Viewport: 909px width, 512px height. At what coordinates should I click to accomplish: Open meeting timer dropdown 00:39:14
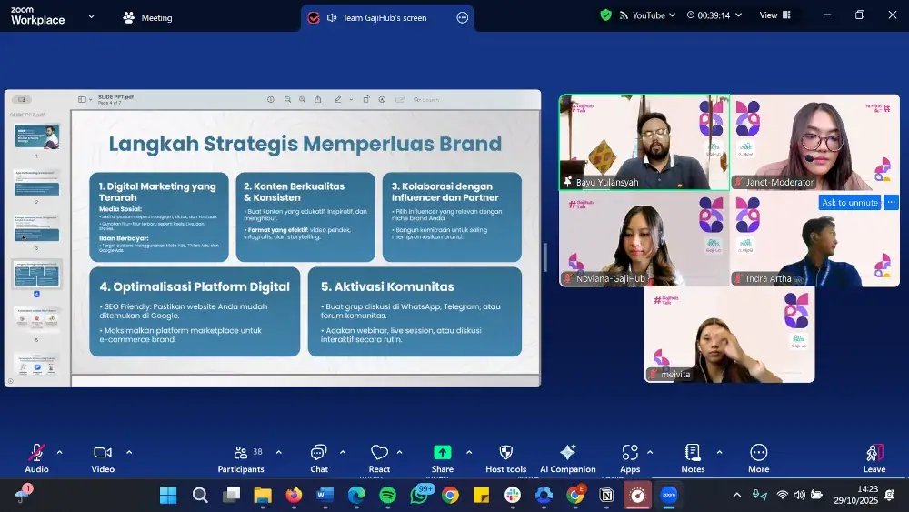714,15
